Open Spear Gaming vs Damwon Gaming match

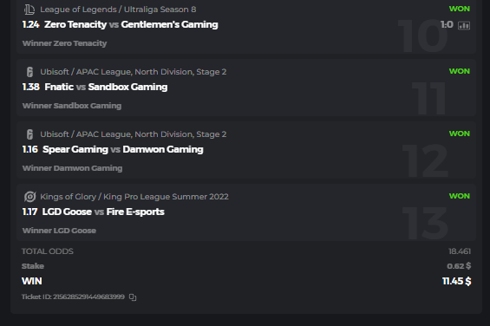123,149
